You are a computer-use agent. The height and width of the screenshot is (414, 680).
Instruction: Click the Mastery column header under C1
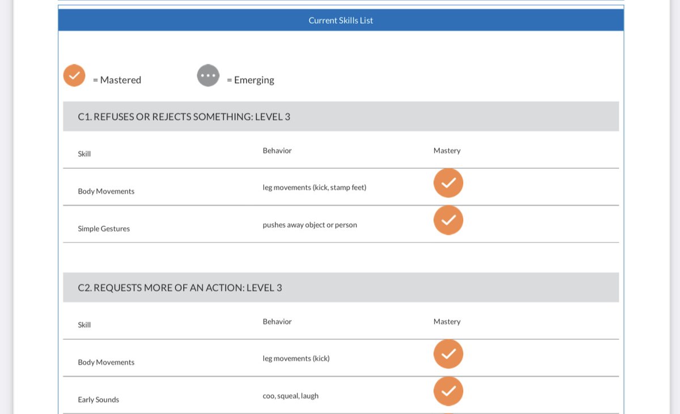pos(447,151)
